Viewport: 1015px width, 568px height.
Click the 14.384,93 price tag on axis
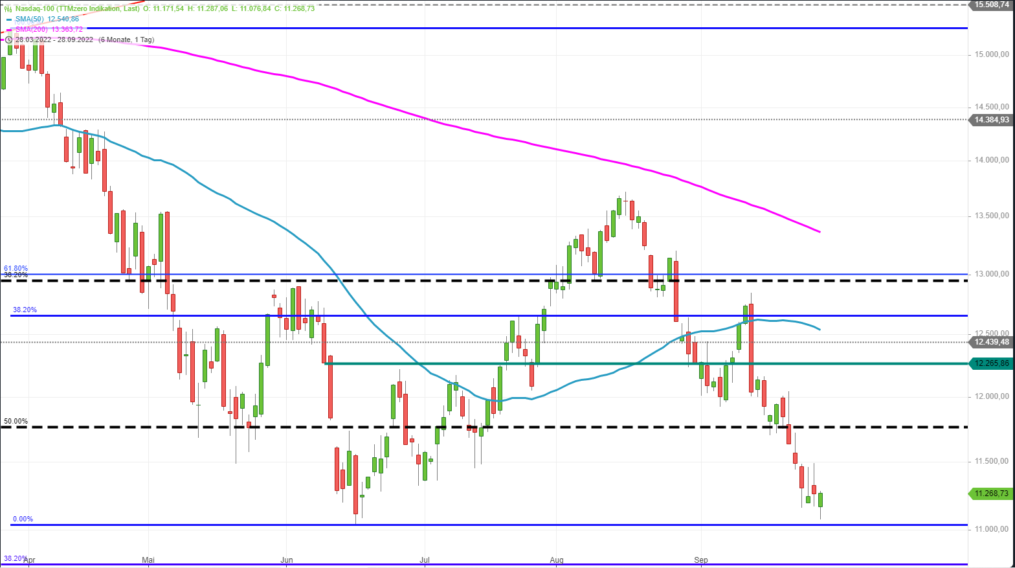coord(991,119)
